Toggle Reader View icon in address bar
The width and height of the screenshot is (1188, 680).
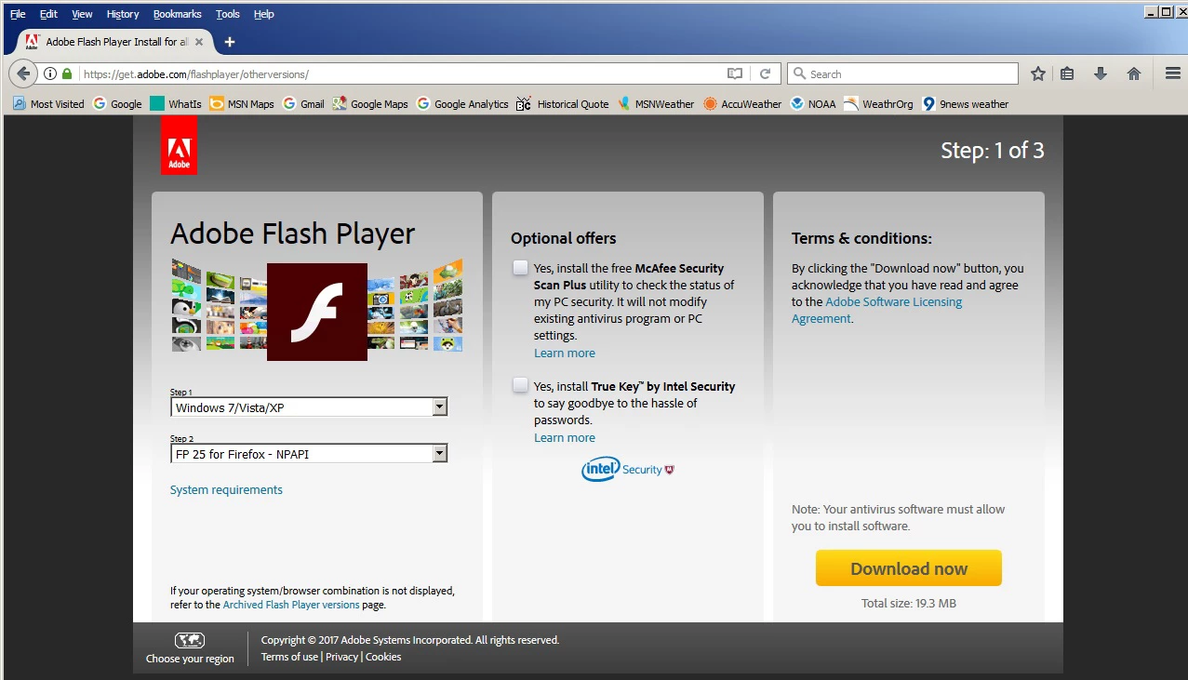point(735,73)
